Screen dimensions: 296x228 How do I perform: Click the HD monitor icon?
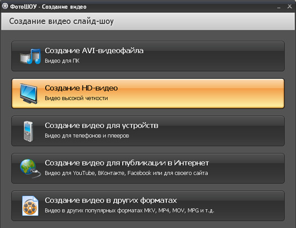29,94
